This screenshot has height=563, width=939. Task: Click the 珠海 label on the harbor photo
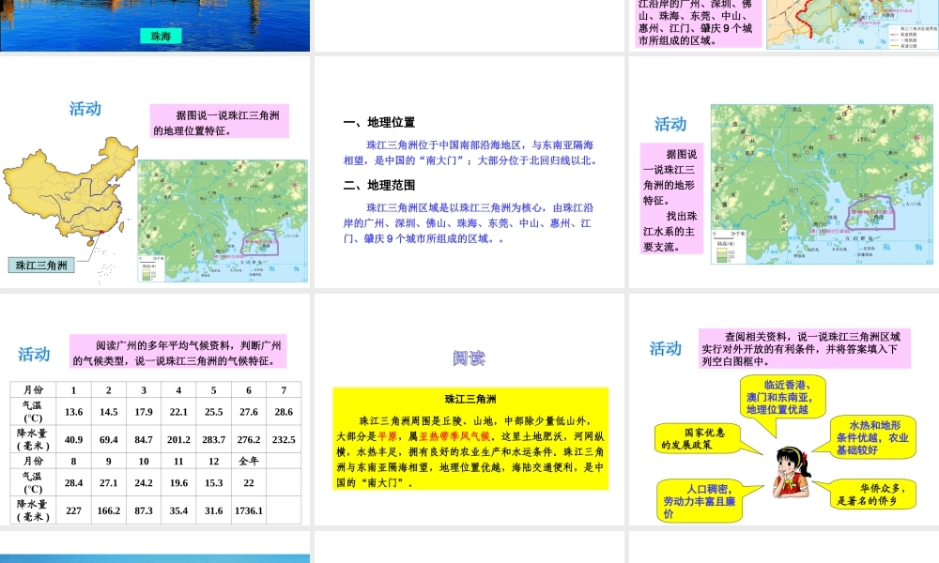[x=161, y=36]
